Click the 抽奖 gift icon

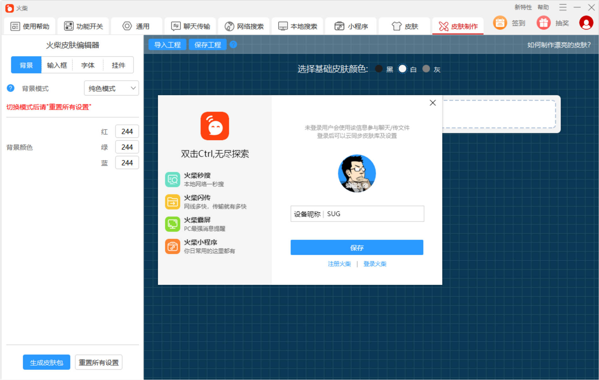(543, 23)
